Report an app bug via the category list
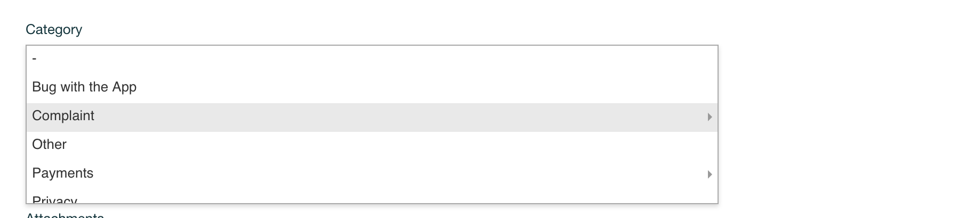Viewport: 967px width, 218px height. click(x=84, y=87)
